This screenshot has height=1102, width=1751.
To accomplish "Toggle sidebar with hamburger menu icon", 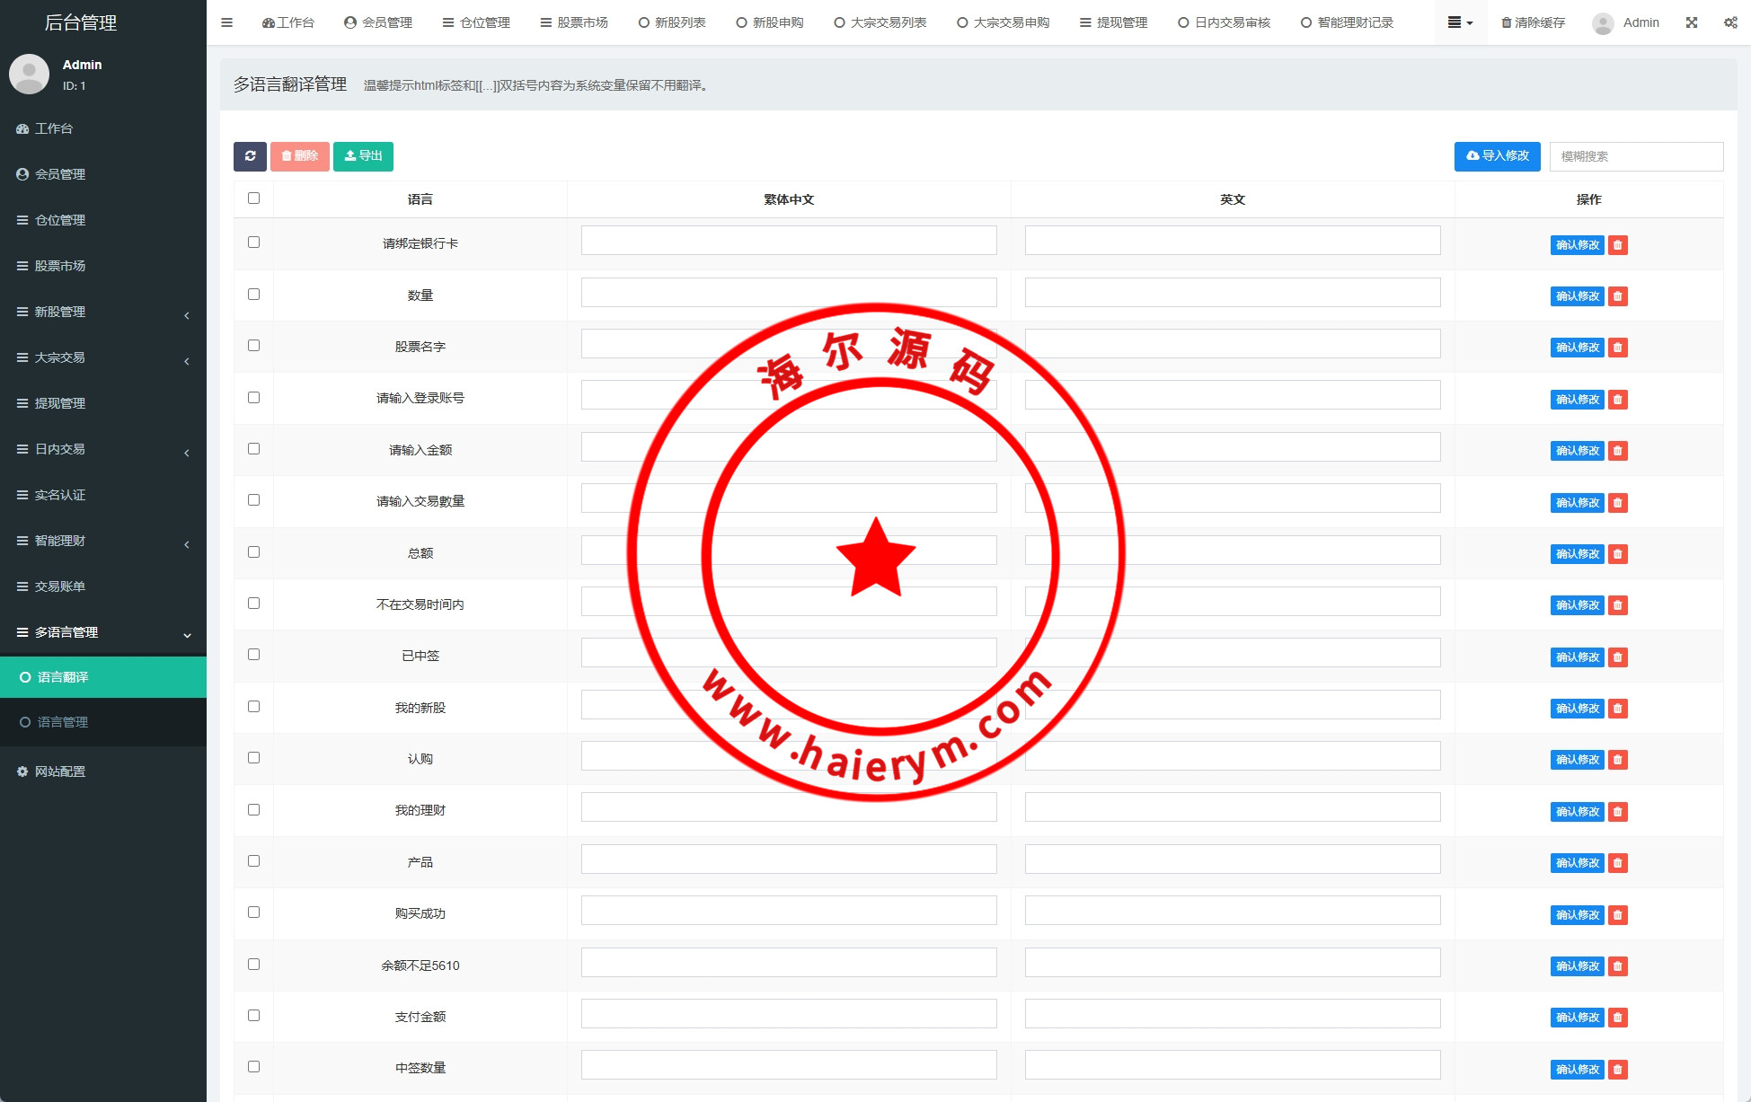I will 227,22.
